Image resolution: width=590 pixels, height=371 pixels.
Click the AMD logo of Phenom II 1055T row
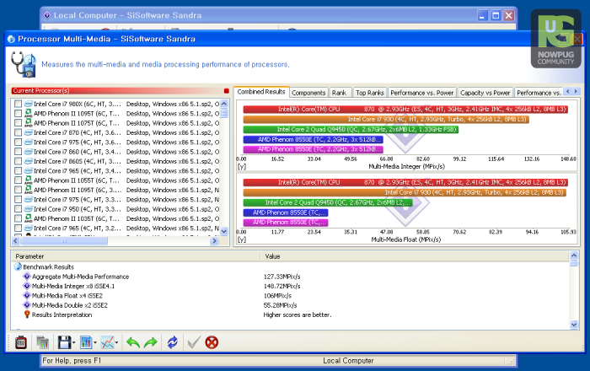[28, 180]
